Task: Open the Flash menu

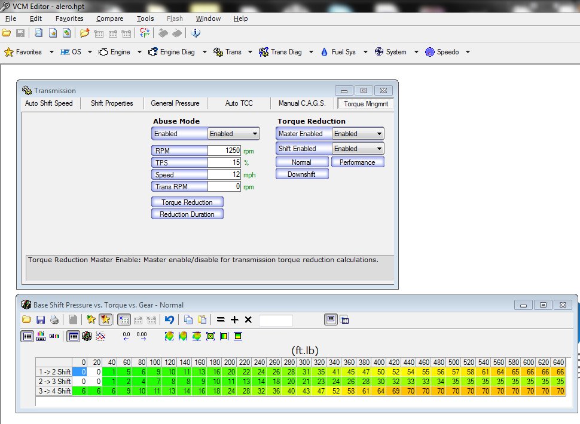Action: tap(175, 19)
